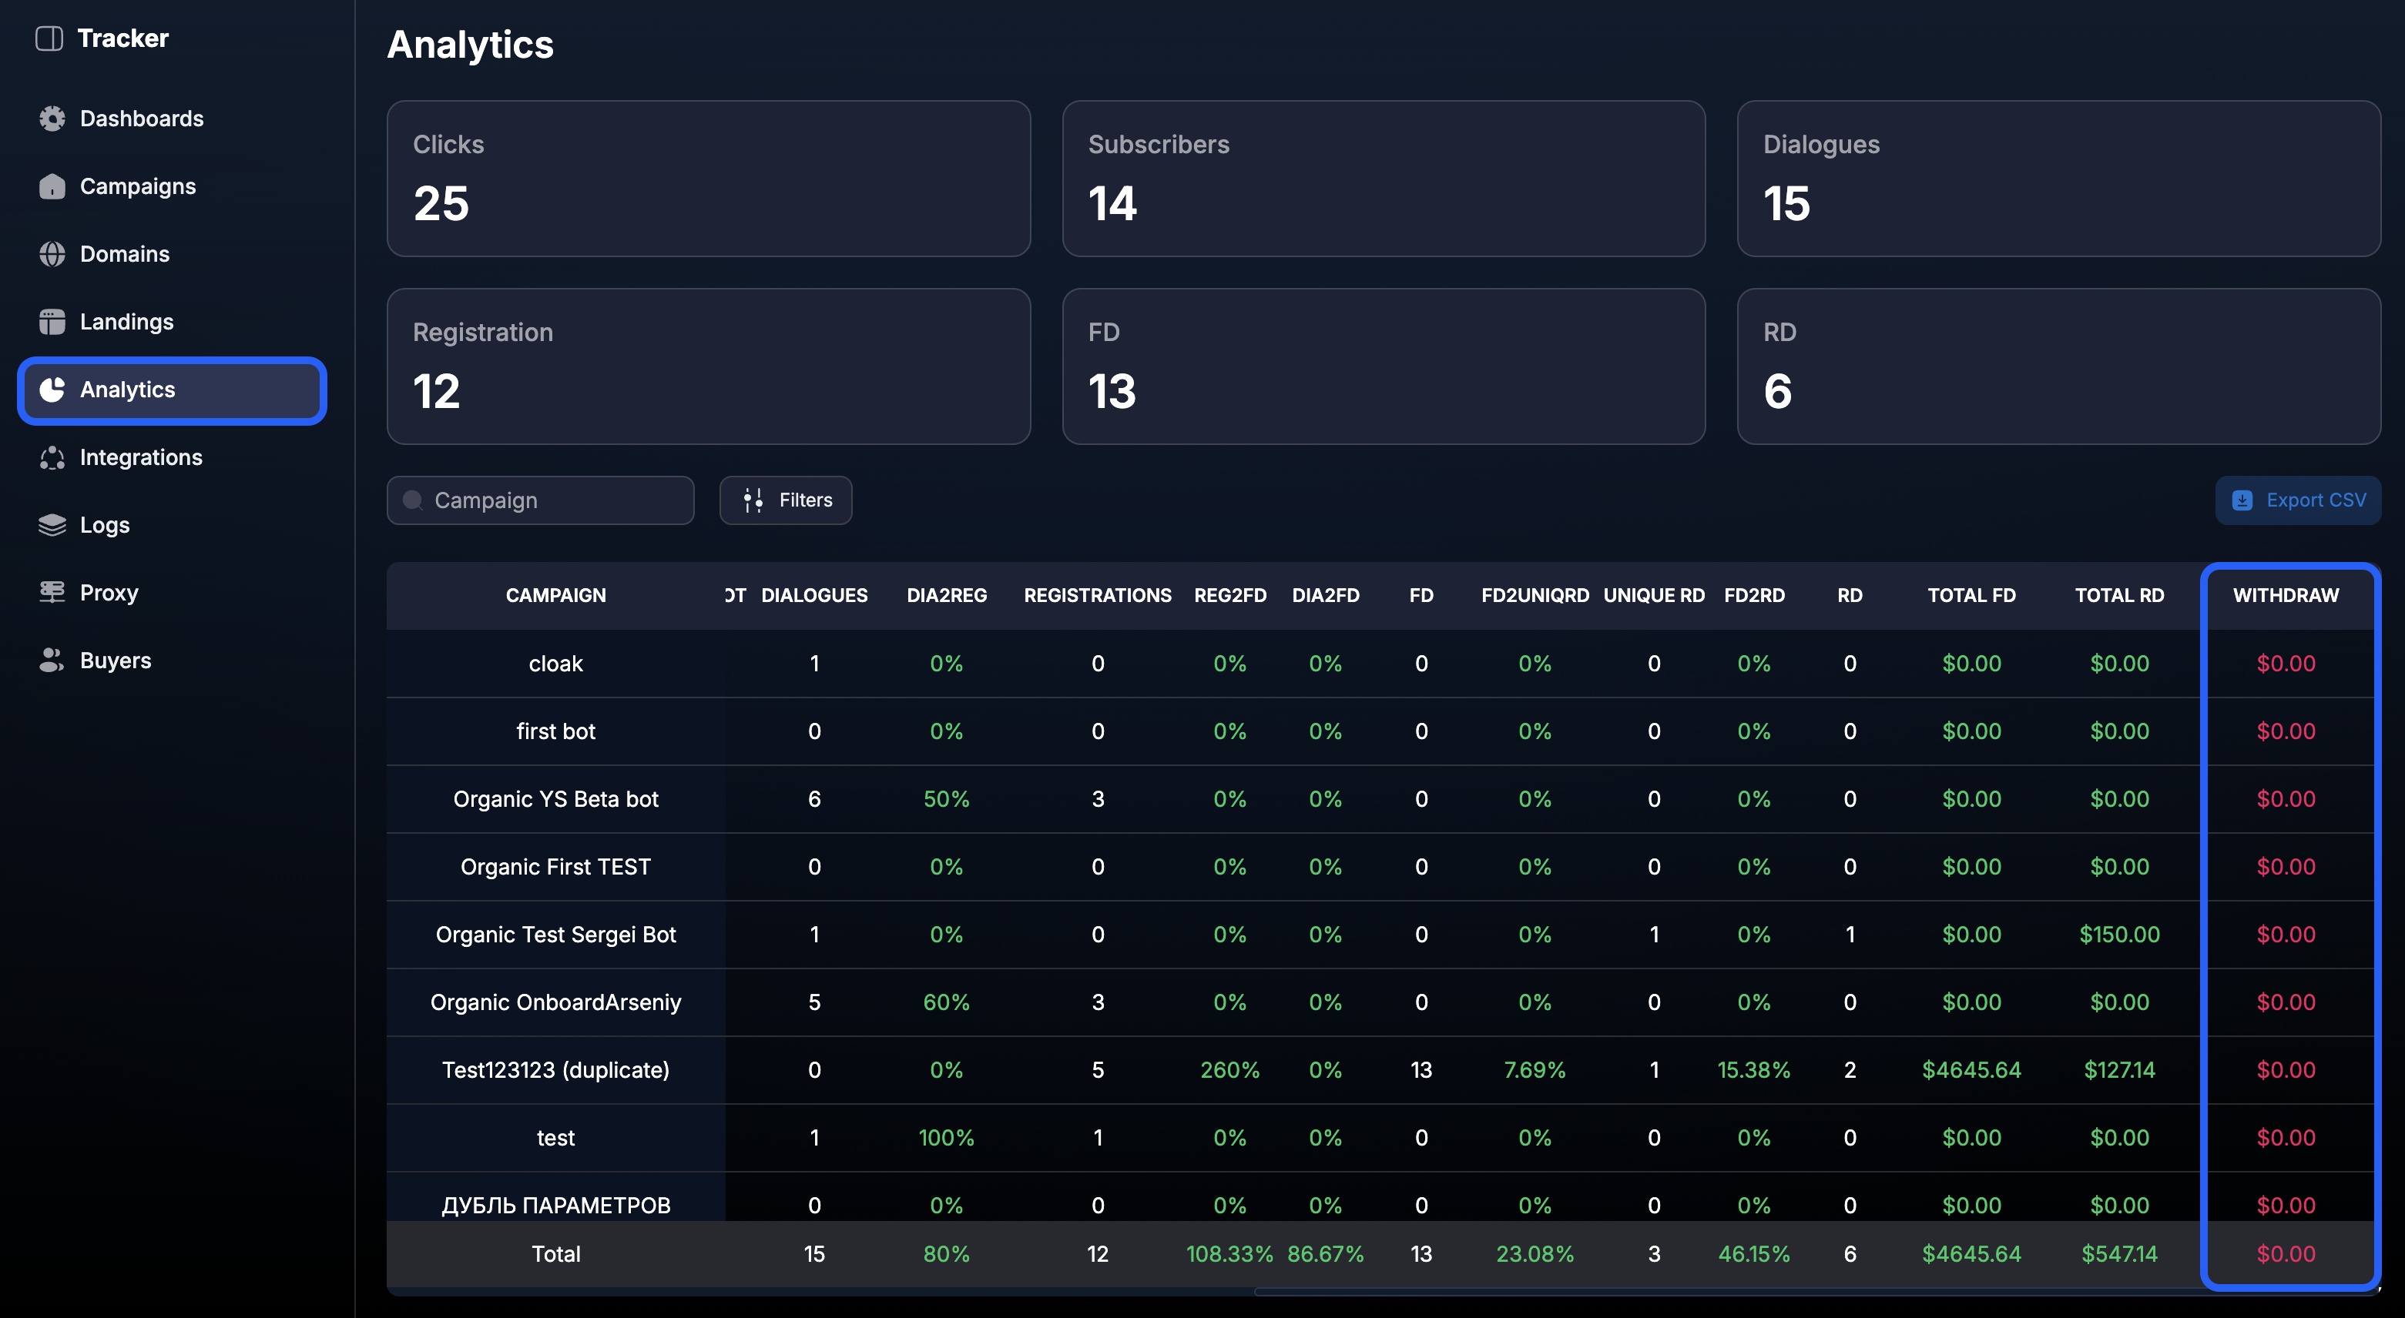2405x1318 pixels.
Task: Click the FD2RD column header
Action: 1753,595
